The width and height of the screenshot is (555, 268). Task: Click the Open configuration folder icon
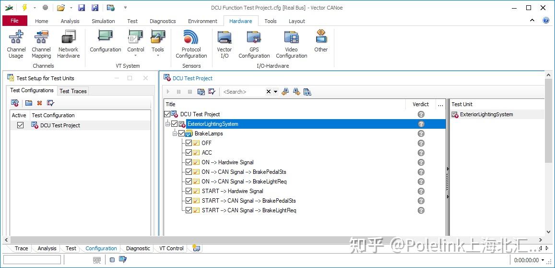61,8
